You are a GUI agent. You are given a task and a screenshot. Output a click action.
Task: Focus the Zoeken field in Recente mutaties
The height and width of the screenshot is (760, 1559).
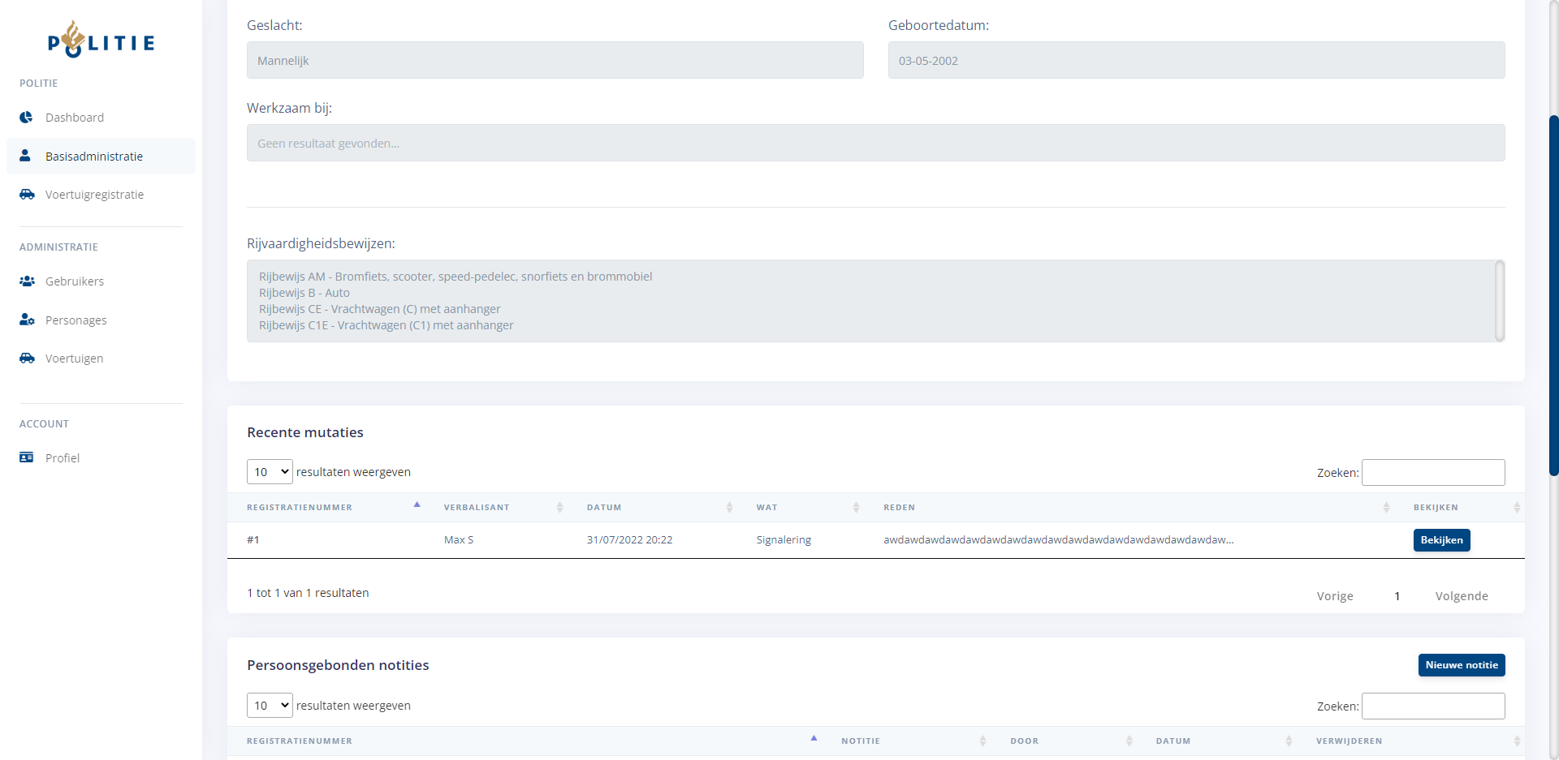pos(1432,473)
